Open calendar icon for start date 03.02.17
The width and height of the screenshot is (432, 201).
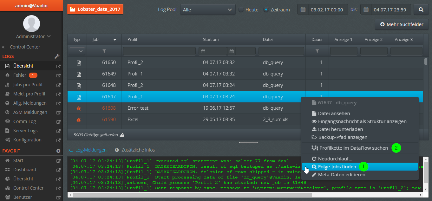point(303,10)
